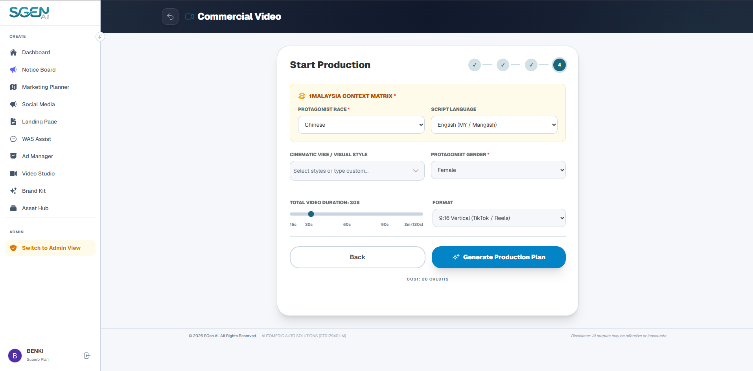Click the Back button
The image size is (753, 371).
(x=357, y=257)
